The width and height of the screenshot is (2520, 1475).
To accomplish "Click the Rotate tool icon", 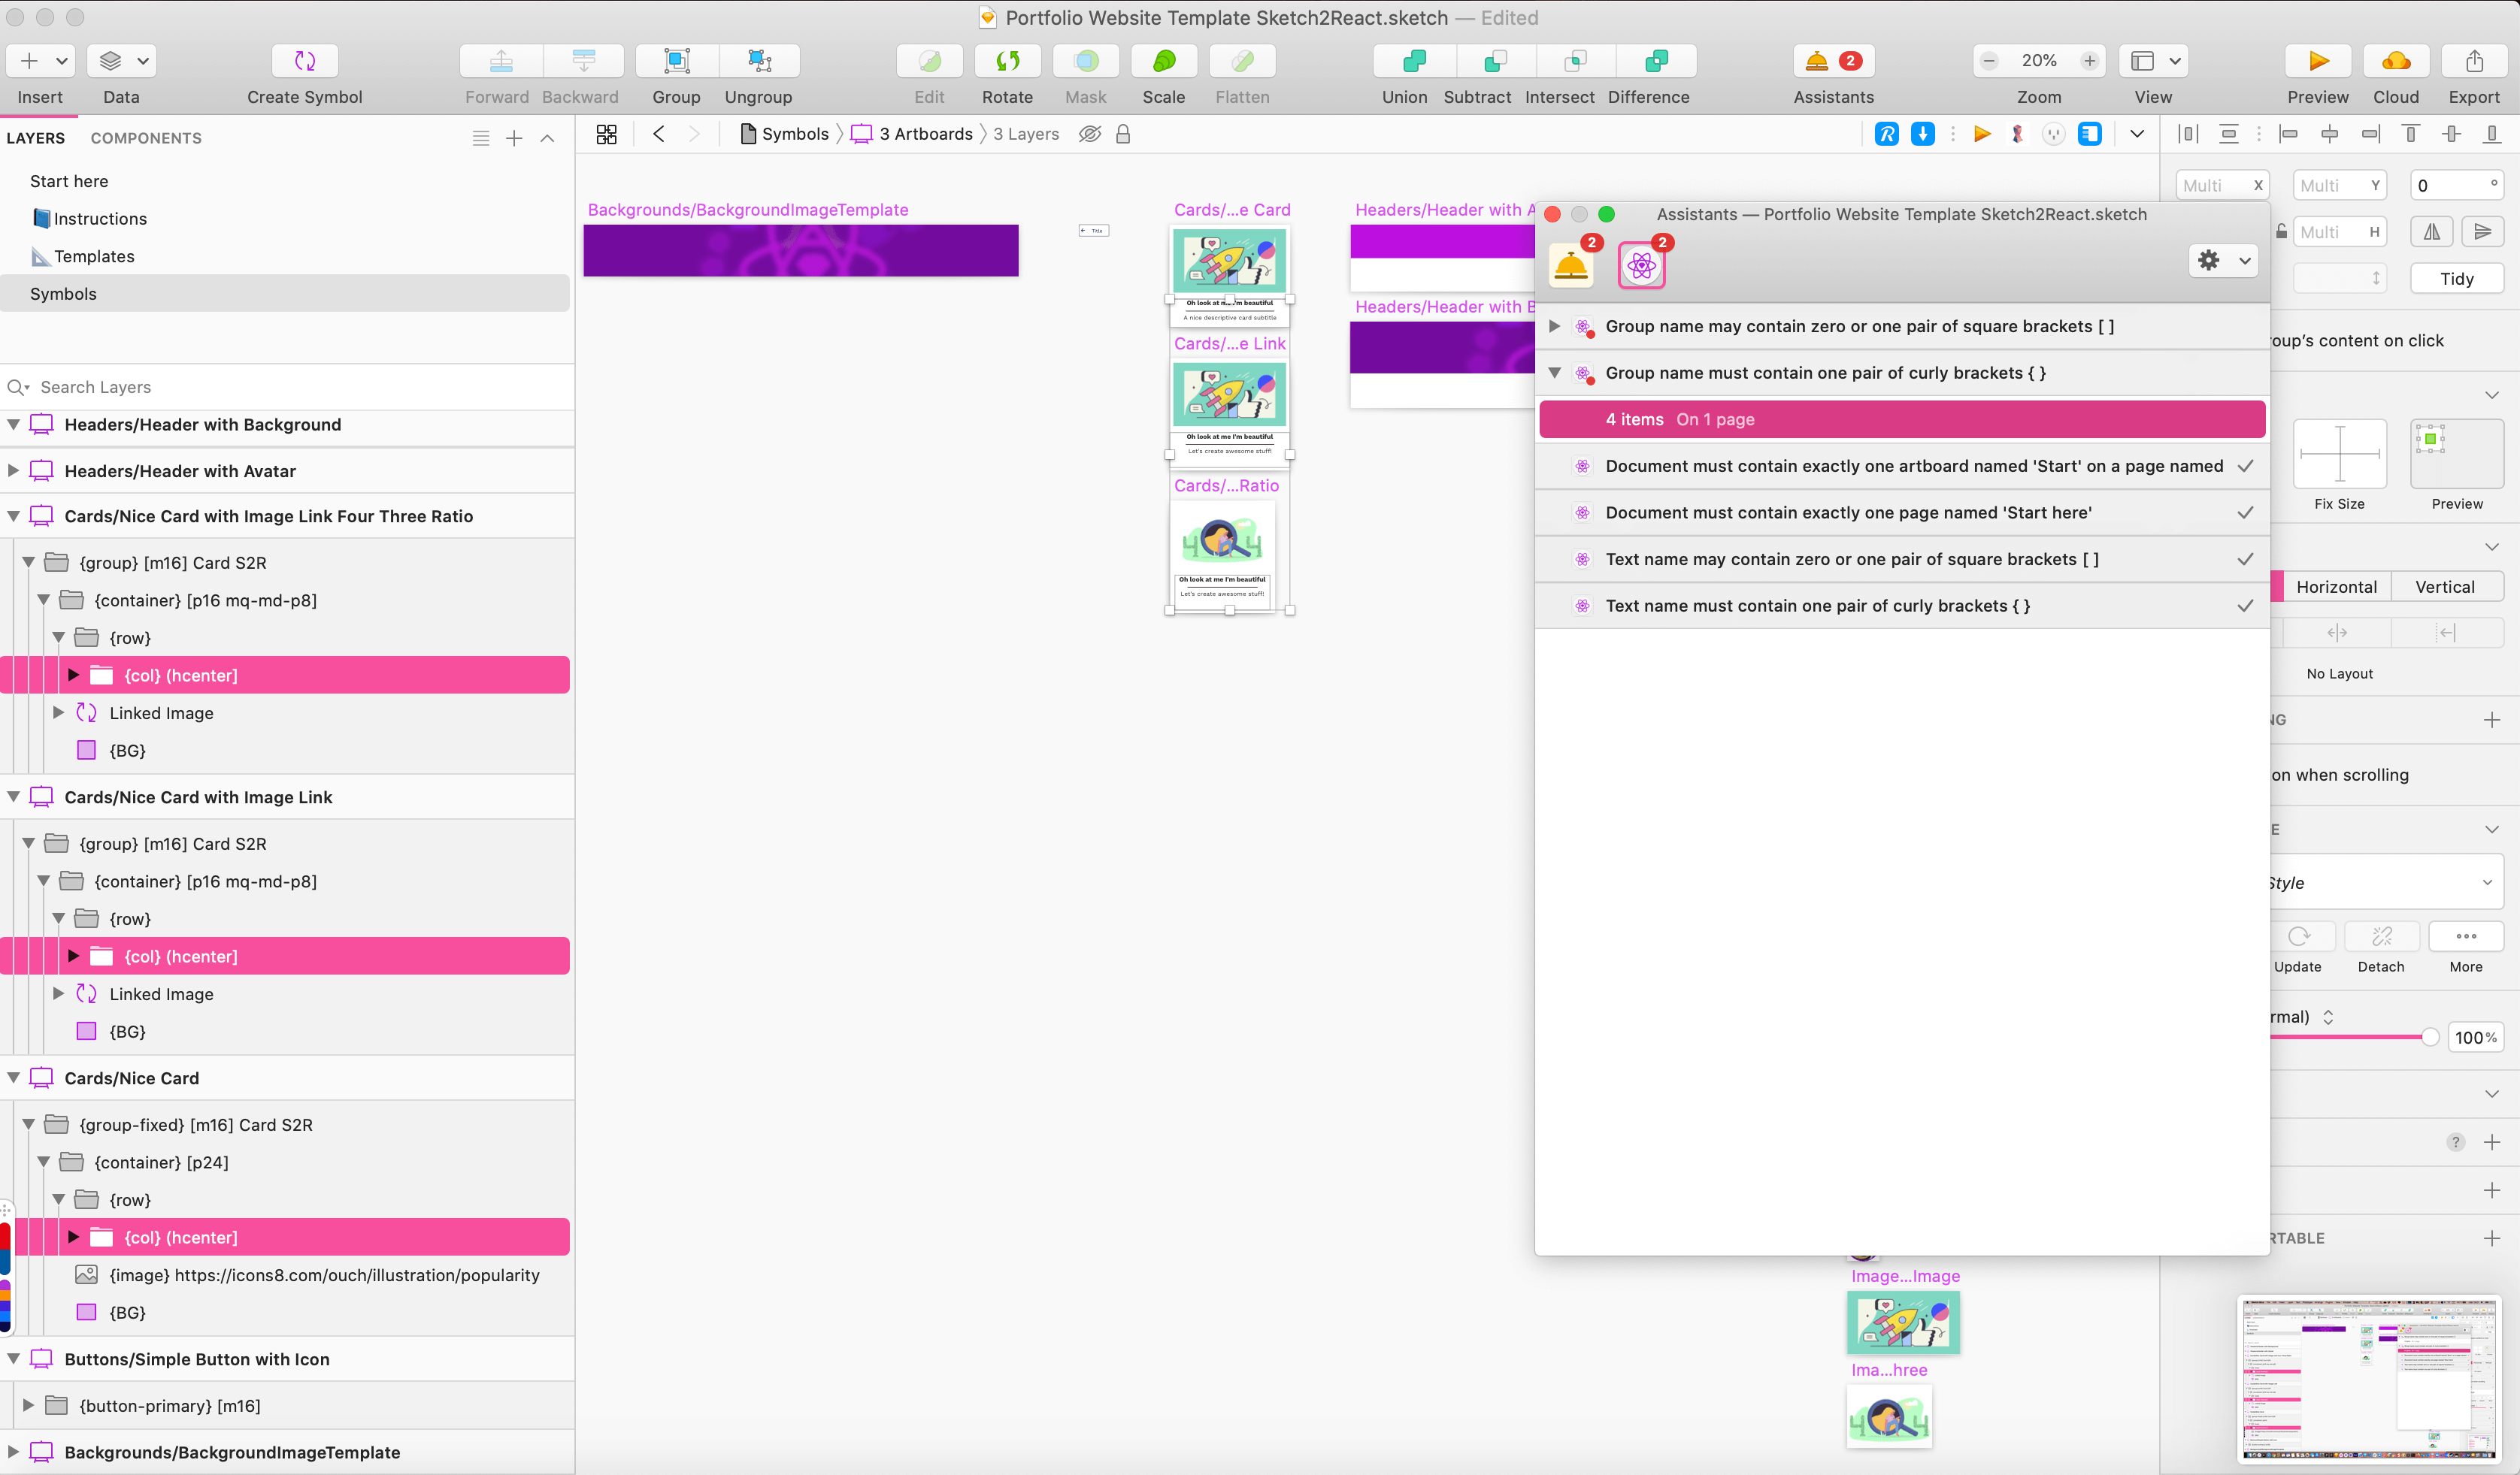I will [x=1007, y=61].
